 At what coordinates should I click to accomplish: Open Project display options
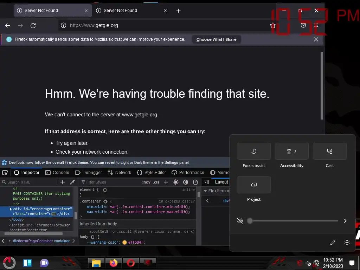tap(254, 185)
